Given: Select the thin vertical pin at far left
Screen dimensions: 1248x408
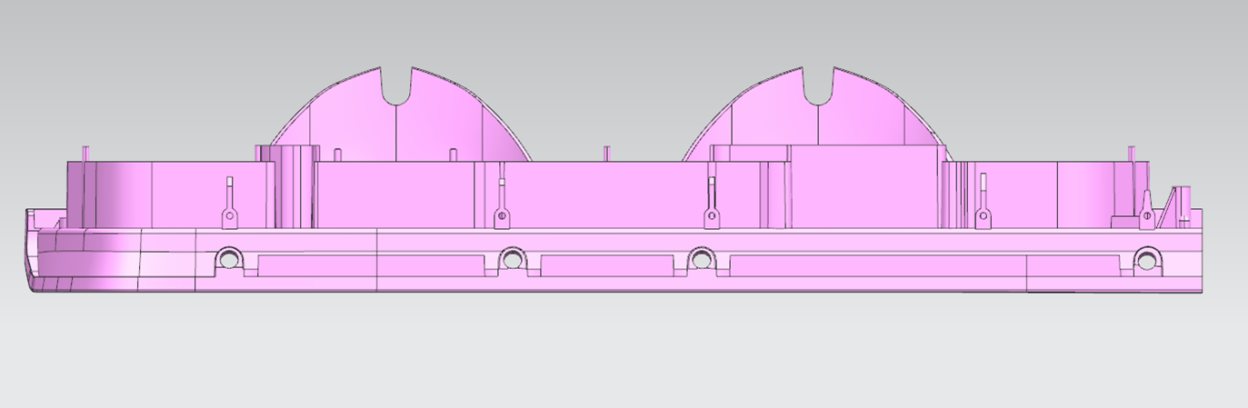Looking at the screenshot, I should tap(84, 153).
